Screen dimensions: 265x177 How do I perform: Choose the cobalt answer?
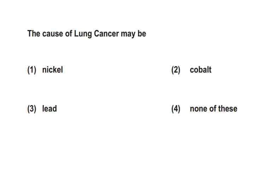(x=191, y=70)
